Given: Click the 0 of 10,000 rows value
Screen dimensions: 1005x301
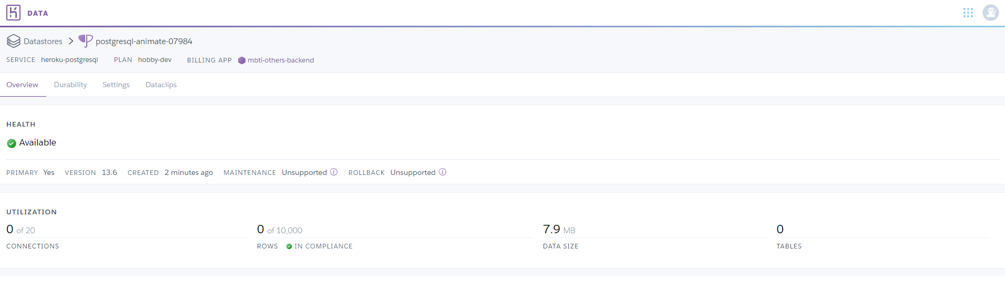Looking at the screenshot, I should pyautogui.click(x=280, y=230).
